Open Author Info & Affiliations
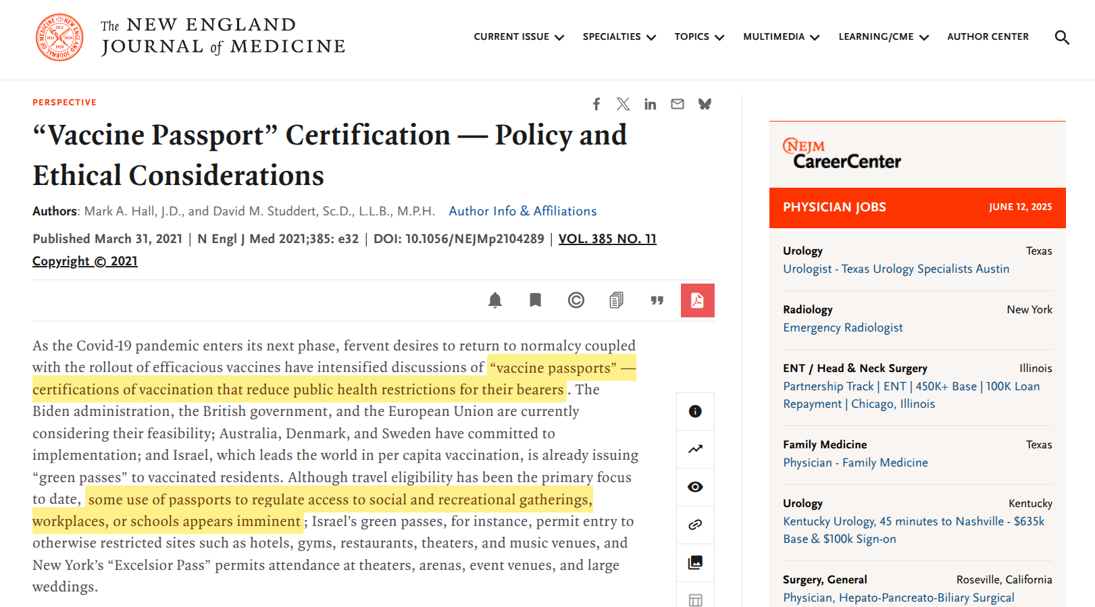Image resolution: width=1095 pixels, height=607 pixels. pyautogui.click(x=523, y=211)
